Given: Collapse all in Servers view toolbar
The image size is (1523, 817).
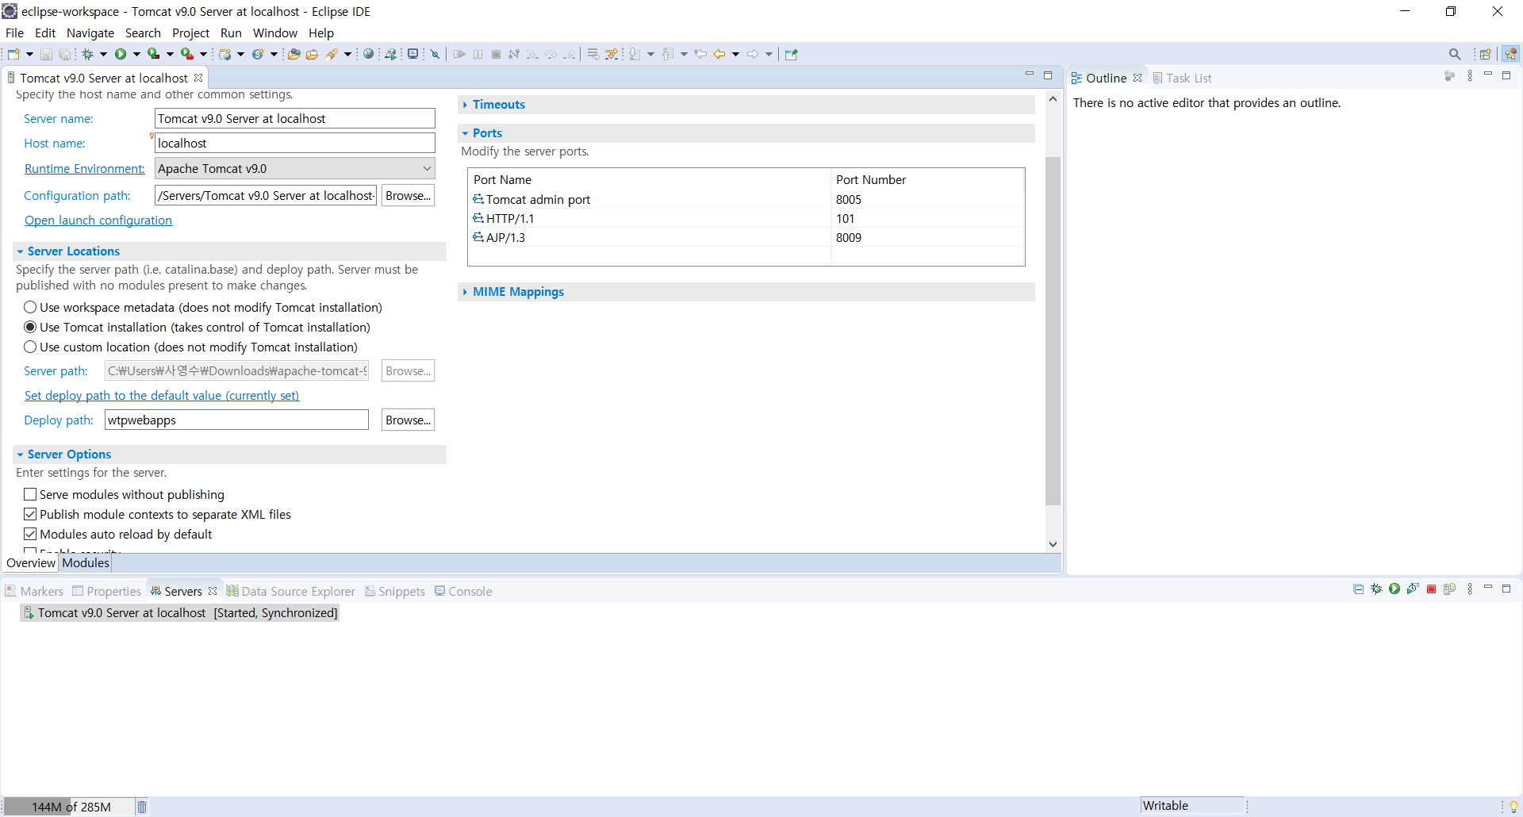Looking at the screenshot, I should pos(1358,589).
